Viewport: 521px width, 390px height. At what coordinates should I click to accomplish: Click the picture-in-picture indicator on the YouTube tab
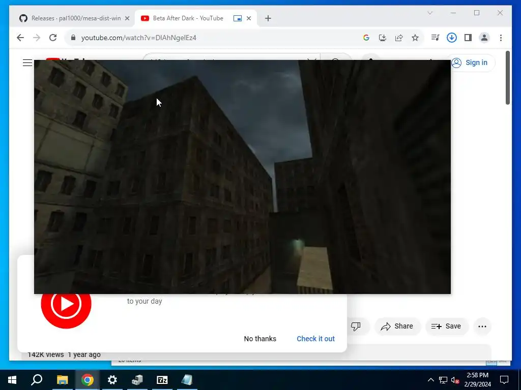tap(237, 18)
